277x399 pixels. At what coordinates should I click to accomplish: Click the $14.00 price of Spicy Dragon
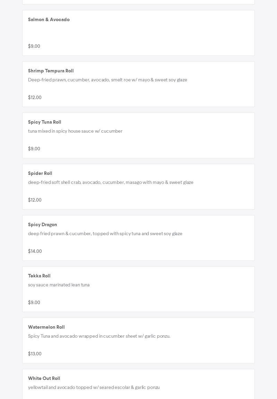(x=35, y=251)
